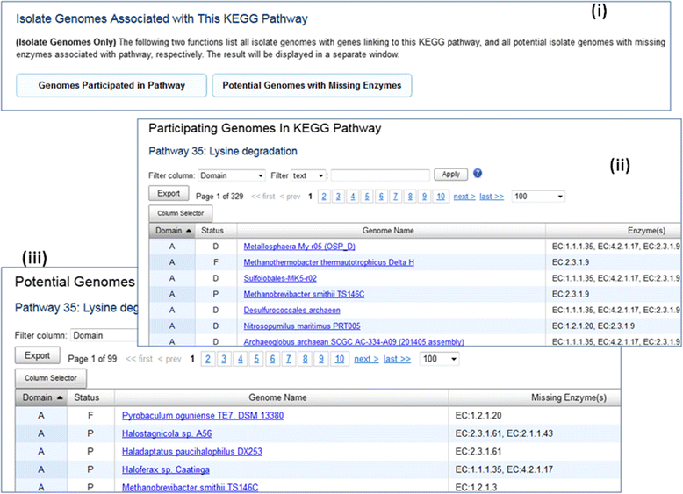This screenshot has width=683, height=494.
Task: Go to page 2 in Participating Genomes
Action: pyautogui.click(x=324, y=197)
